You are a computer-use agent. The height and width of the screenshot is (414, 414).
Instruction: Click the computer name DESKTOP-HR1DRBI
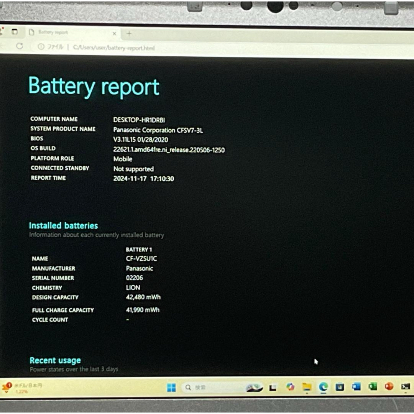pos(139,120)
